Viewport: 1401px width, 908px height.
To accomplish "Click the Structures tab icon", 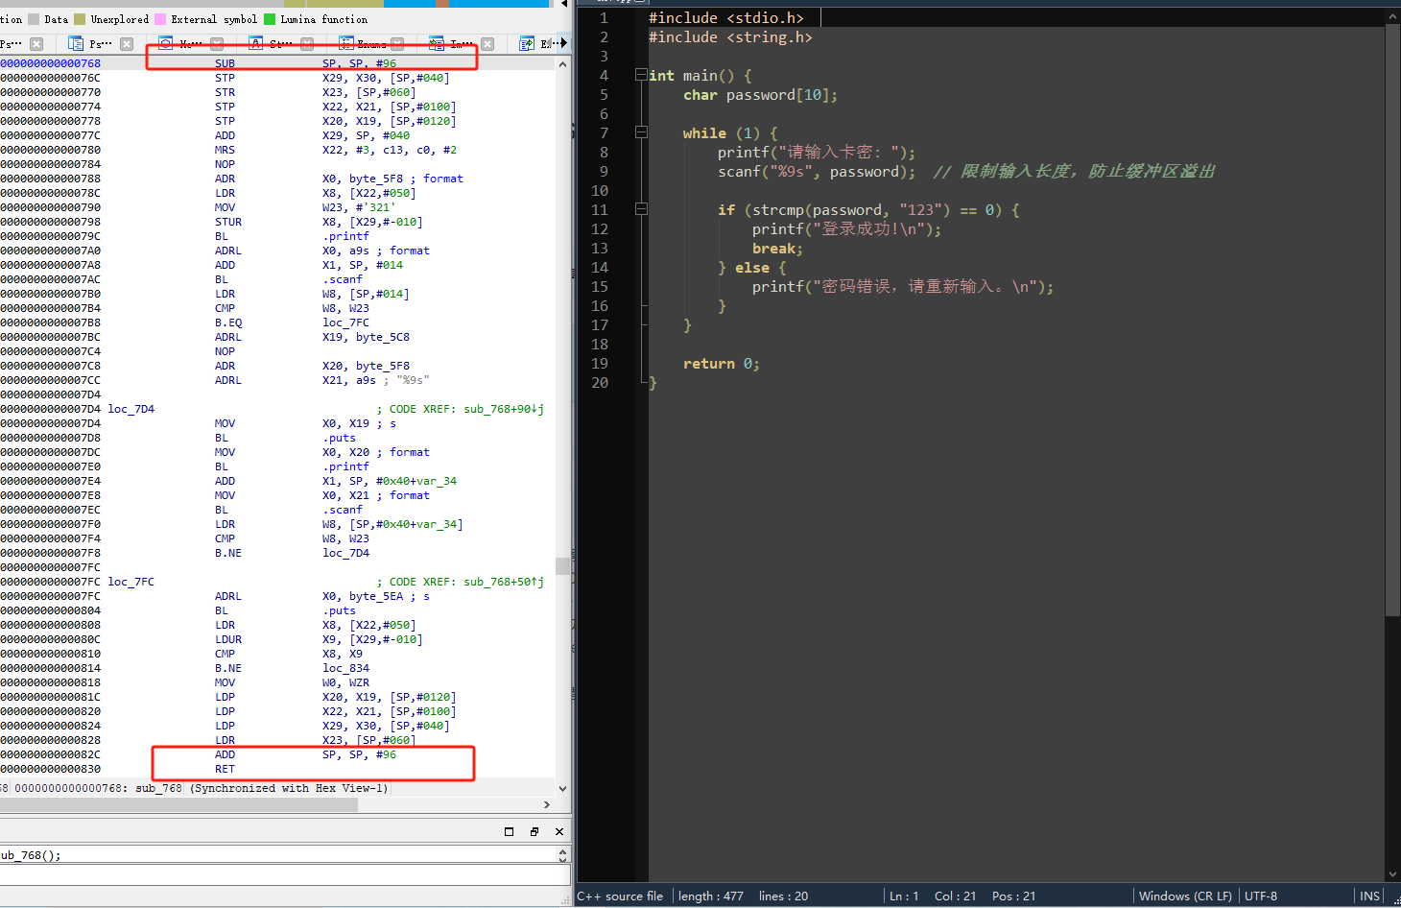I will [x=255, y=43].
